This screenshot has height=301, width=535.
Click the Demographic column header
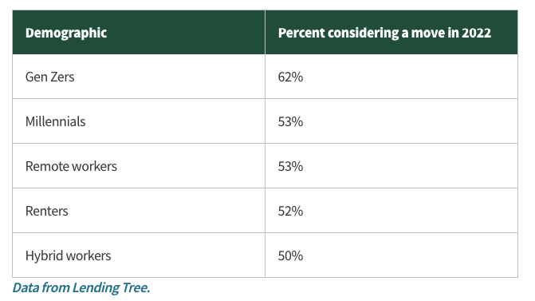139,33
